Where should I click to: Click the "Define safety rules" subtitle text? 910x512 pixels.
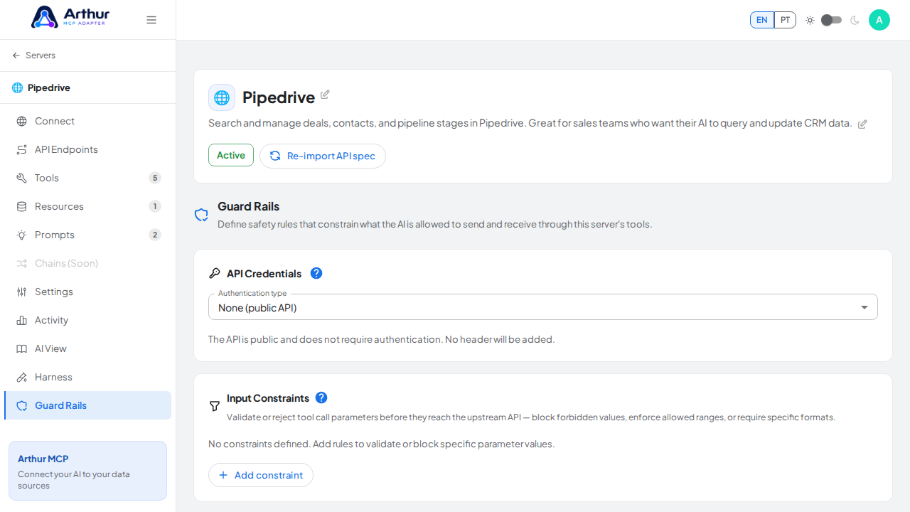pyautogui.click(x=434, y=224)
